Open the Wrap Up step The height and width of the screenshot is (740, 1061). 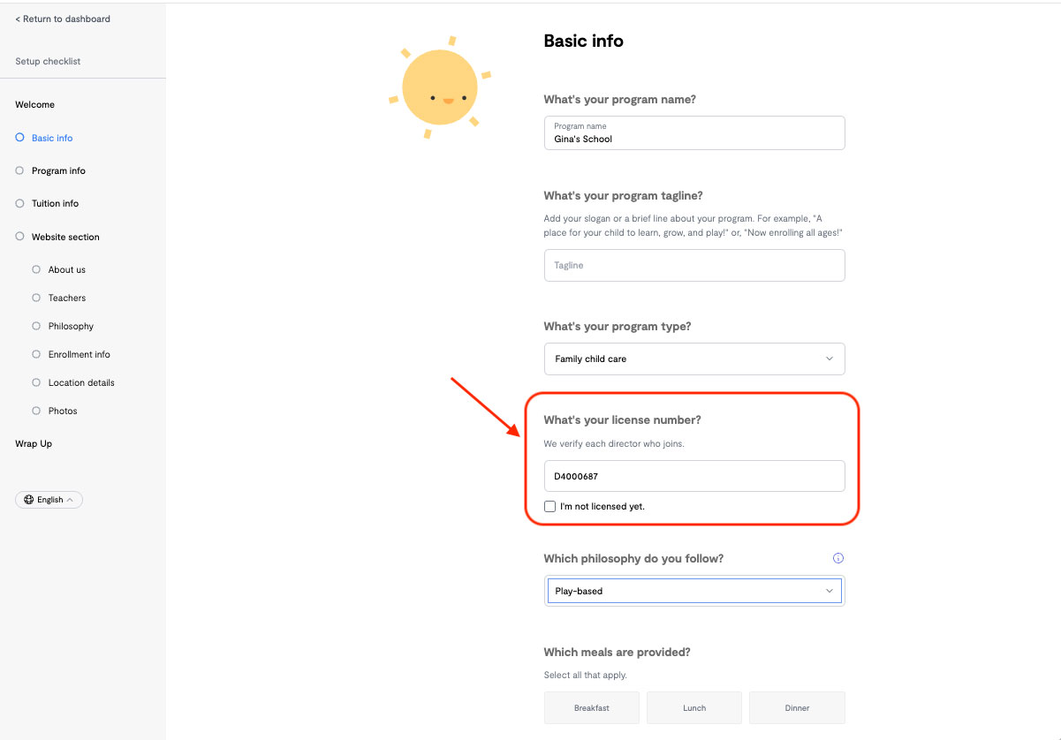[x=34, y=443]
